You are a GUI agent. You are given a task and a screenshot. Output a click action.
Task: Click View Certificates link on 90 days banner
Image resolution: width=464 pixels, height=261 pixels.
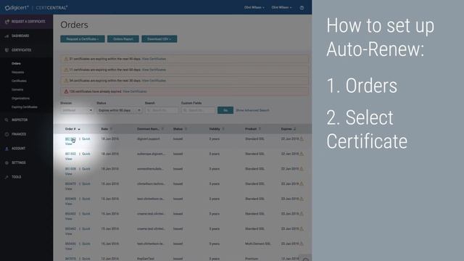coord(154,59)
